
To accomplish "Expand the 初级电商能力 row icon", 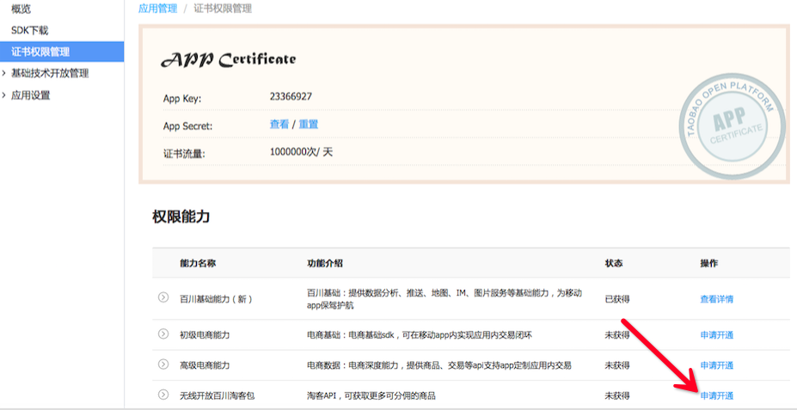I will coord(162,334).
